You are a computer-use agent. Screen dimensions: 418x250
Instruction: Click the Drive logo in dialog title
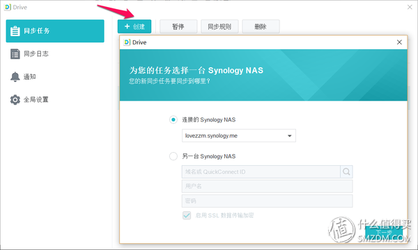(127, 42)
